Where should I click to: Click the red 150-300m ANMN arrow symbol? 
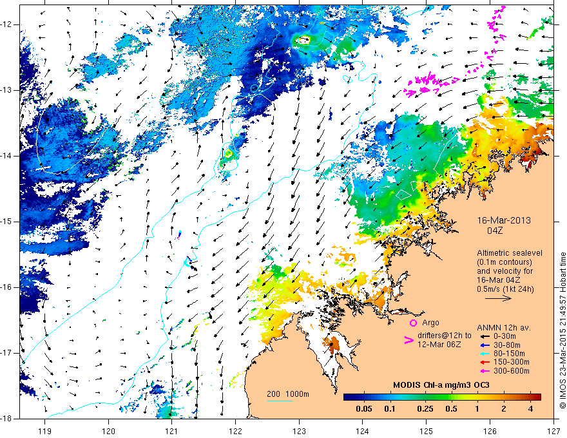coord(485,362)
